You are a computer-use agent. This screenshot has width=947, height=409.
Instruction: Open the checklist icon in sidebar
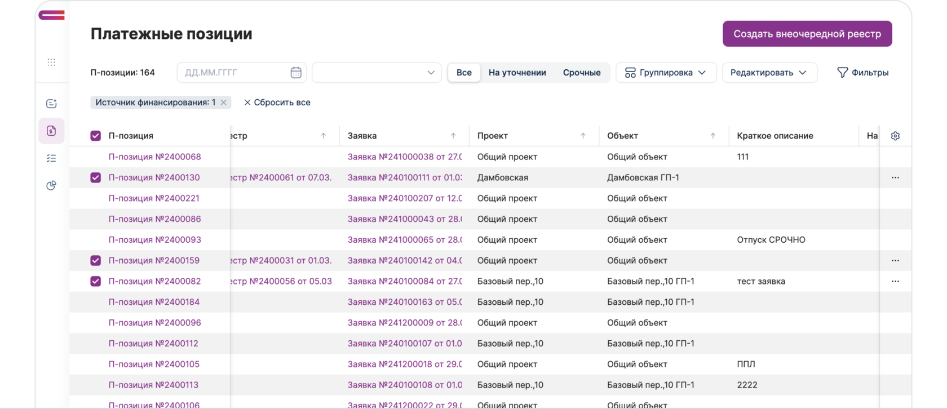51,158
